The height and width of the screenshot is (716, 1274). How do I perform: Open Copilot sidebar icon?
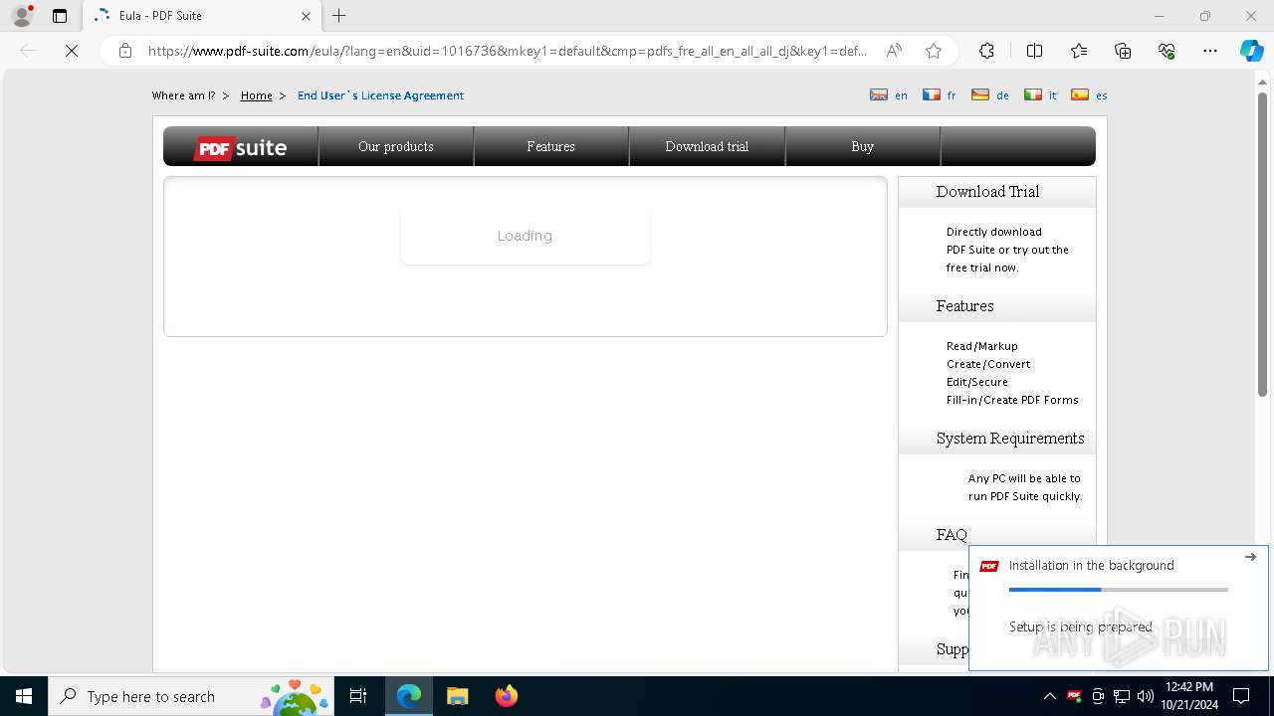[x=1251, y=51]
